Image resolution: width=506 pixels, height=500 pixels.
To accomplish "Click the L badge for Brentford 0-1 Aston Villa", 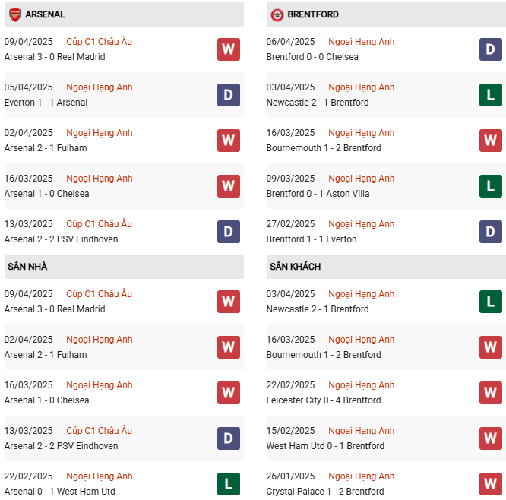I will tap(490, 186).
